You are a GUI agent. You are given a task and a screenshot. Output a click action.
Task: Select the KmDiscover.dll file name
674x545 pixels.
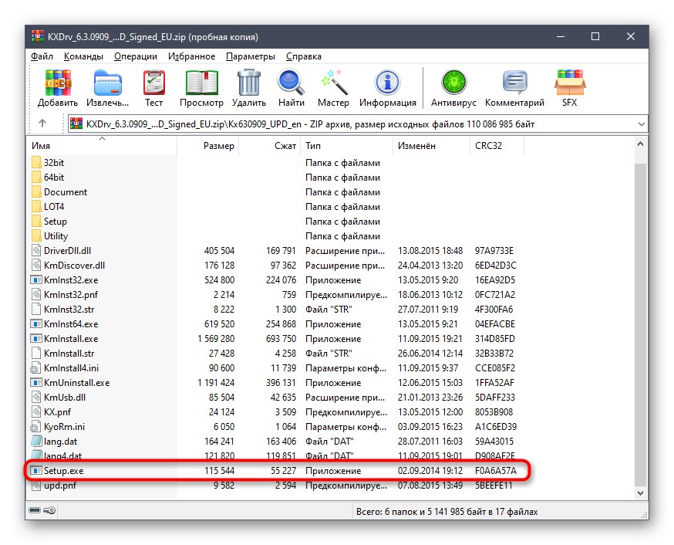74,266
